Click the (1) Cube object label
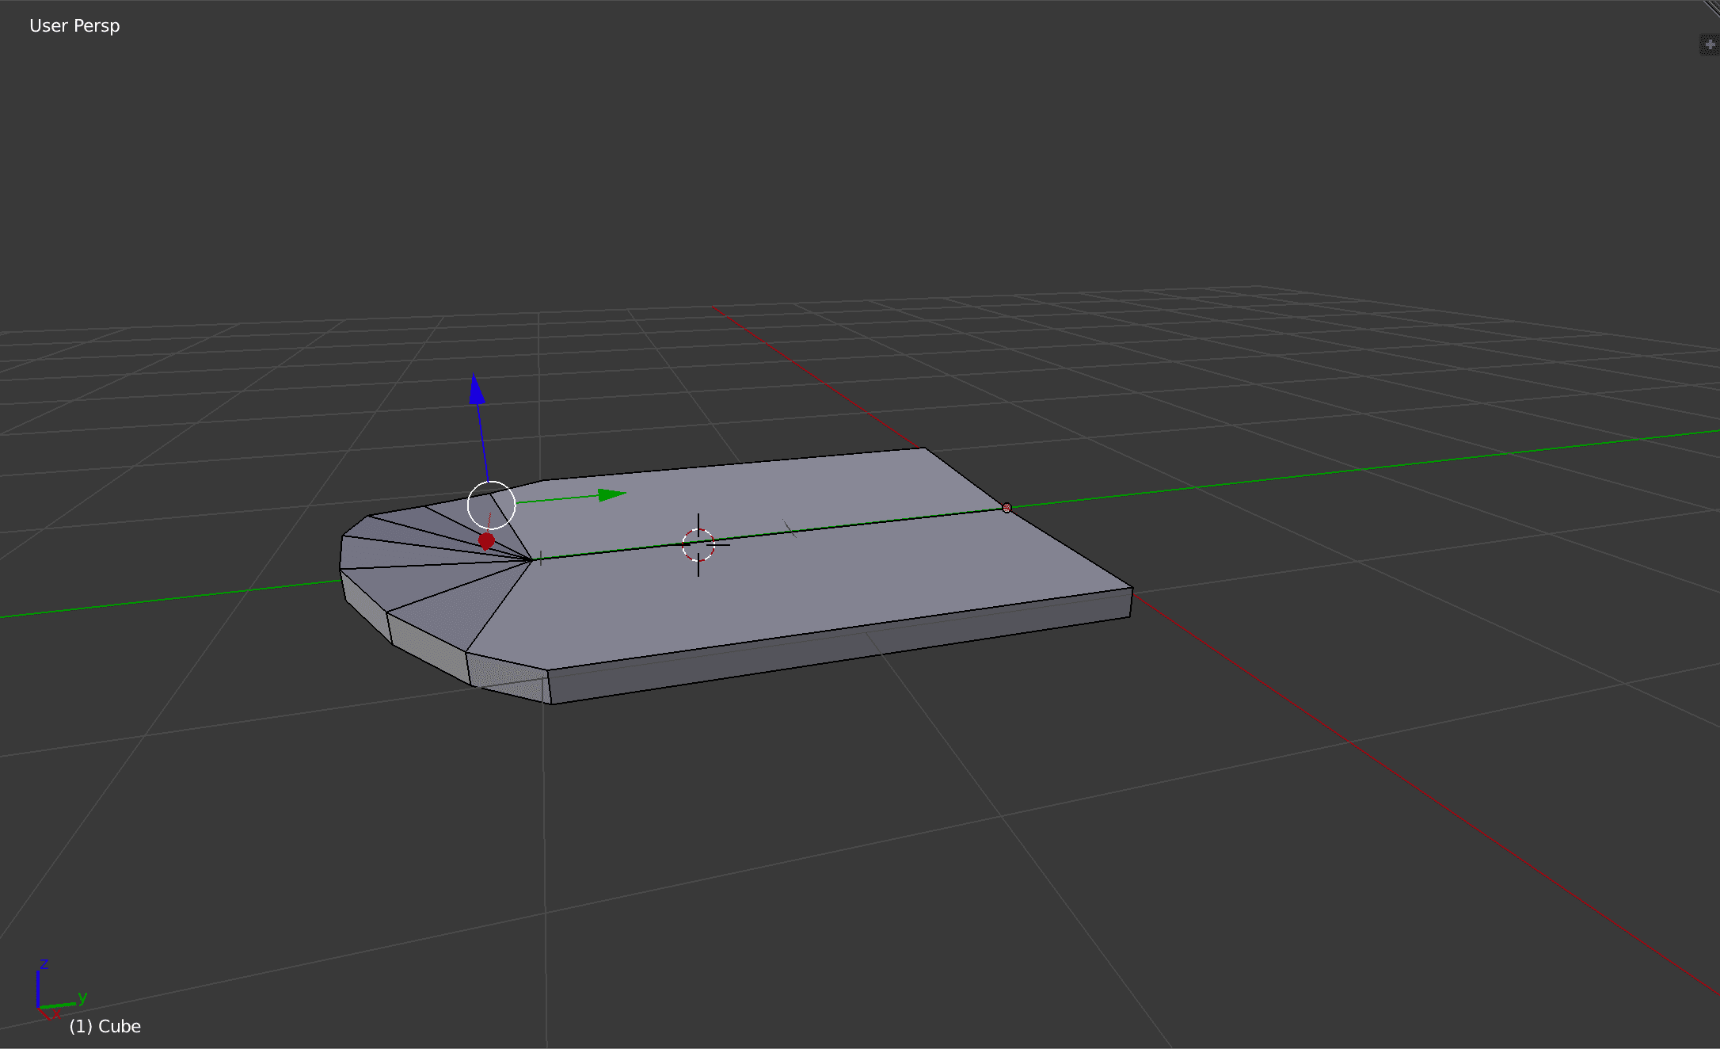 tap(105, 1026)
